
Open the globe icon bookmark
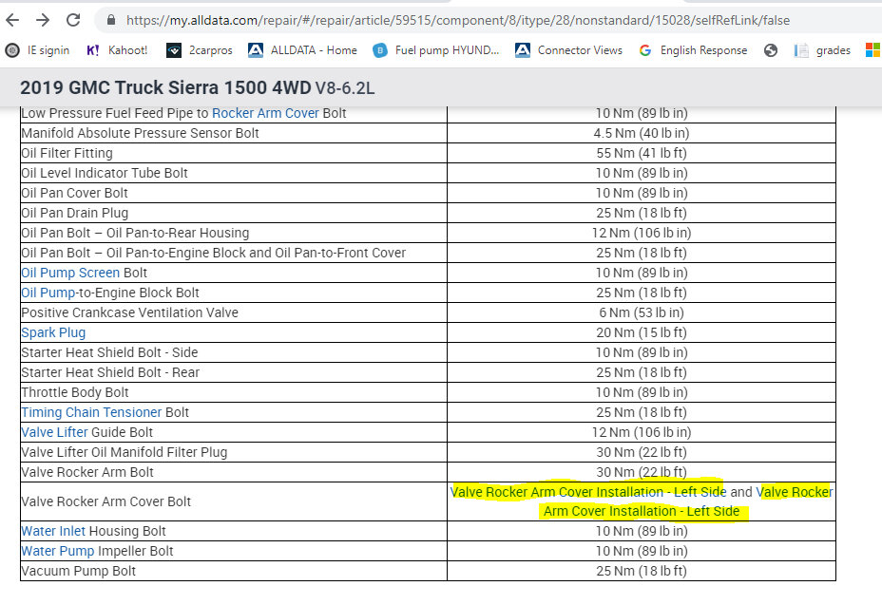coord(771,50)
